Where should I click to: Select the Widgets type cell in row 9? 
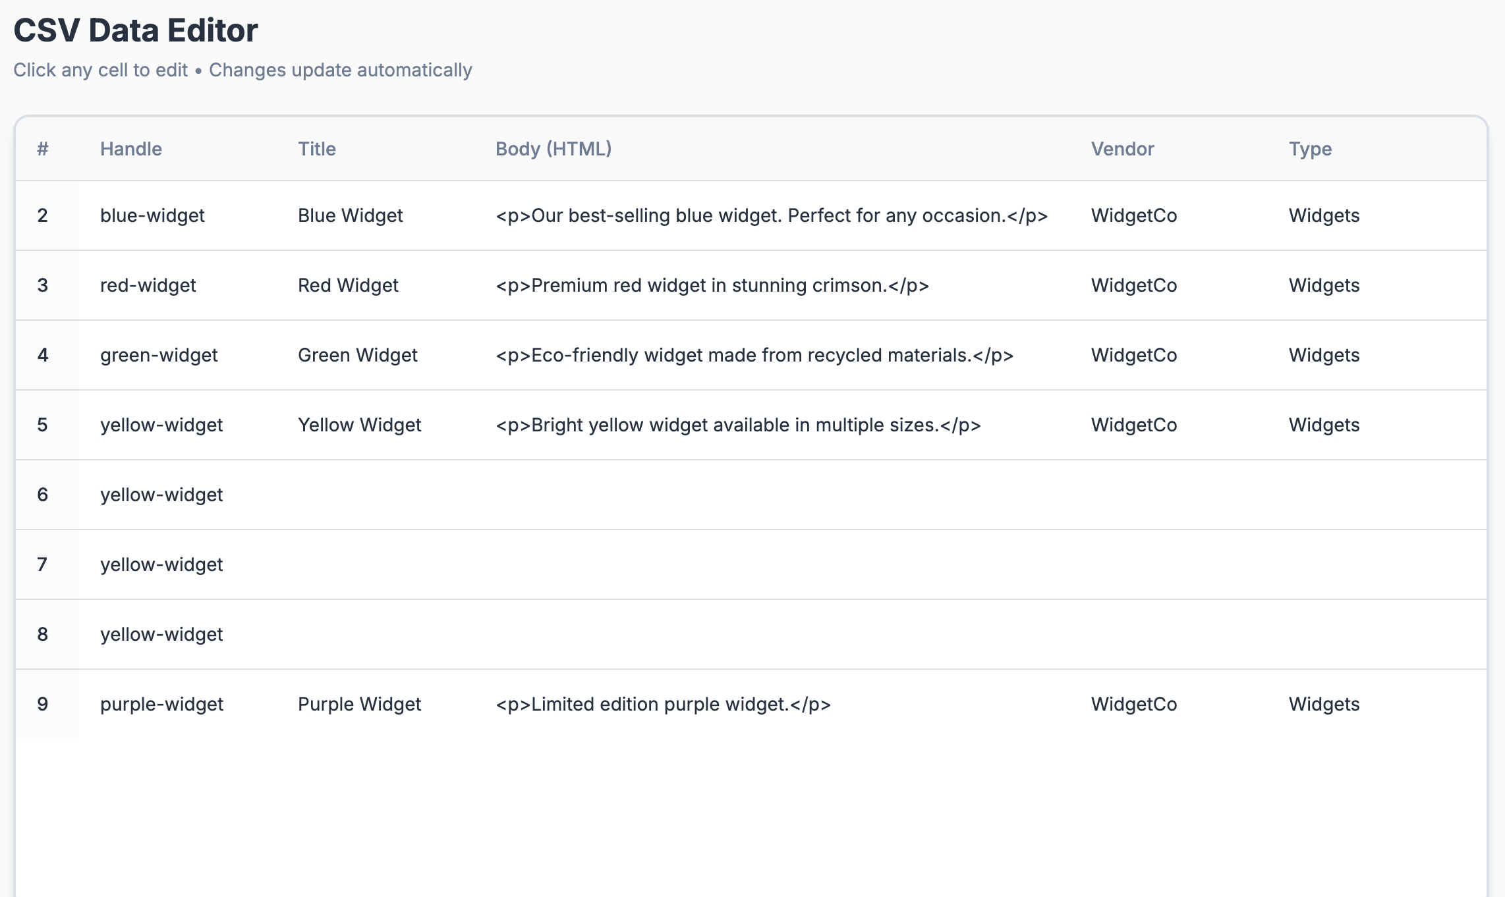[x=1324, y=704]
